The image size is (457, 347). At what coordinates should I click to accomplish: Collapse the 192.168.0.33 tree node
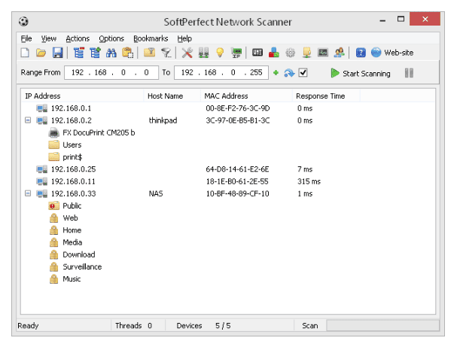[x=28, y=193]
